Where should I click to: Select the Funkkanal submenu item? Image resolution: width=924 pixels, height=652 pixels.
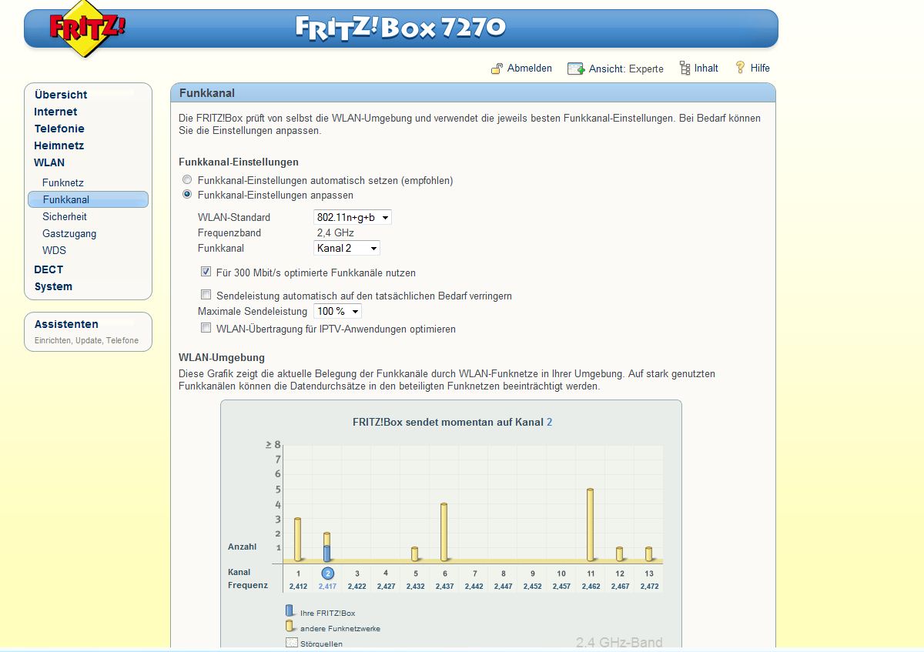pos(88,199)
